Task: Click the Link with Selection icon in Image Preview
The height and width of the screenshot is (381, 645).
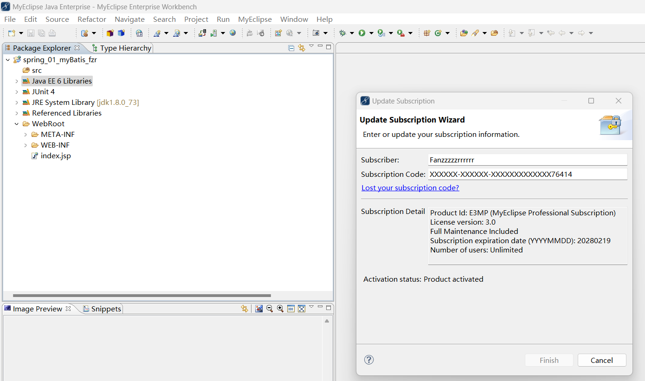Action: coord(245,309)
